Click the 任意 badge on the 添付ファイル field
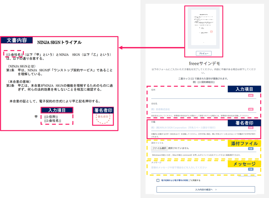This screenshot has height=198, width=269. [251, 149]
